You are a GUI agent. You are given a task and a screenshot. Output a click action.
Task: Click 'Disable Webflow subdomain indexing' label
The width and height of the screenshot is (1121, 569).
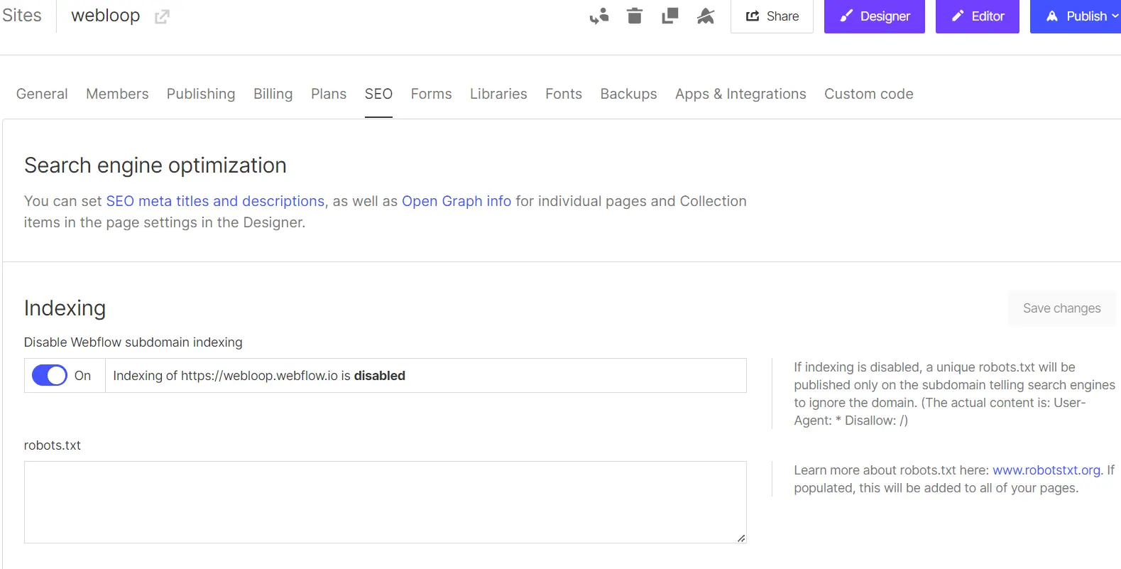[133, 342]
